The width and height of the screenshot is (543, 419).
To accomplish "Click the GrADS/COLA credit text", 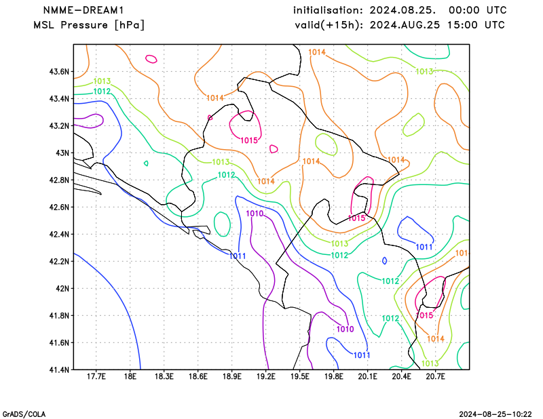I will click(x=24, y=414).
